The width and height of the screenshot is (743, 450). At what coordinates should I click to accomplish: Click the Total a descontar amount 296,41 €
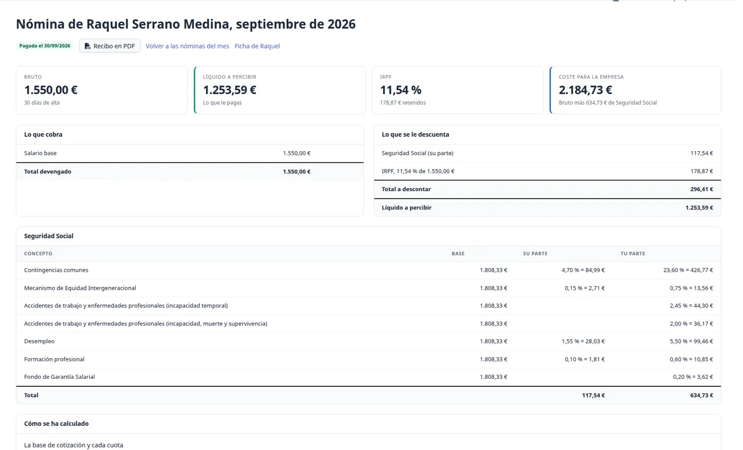click(702, 189)
